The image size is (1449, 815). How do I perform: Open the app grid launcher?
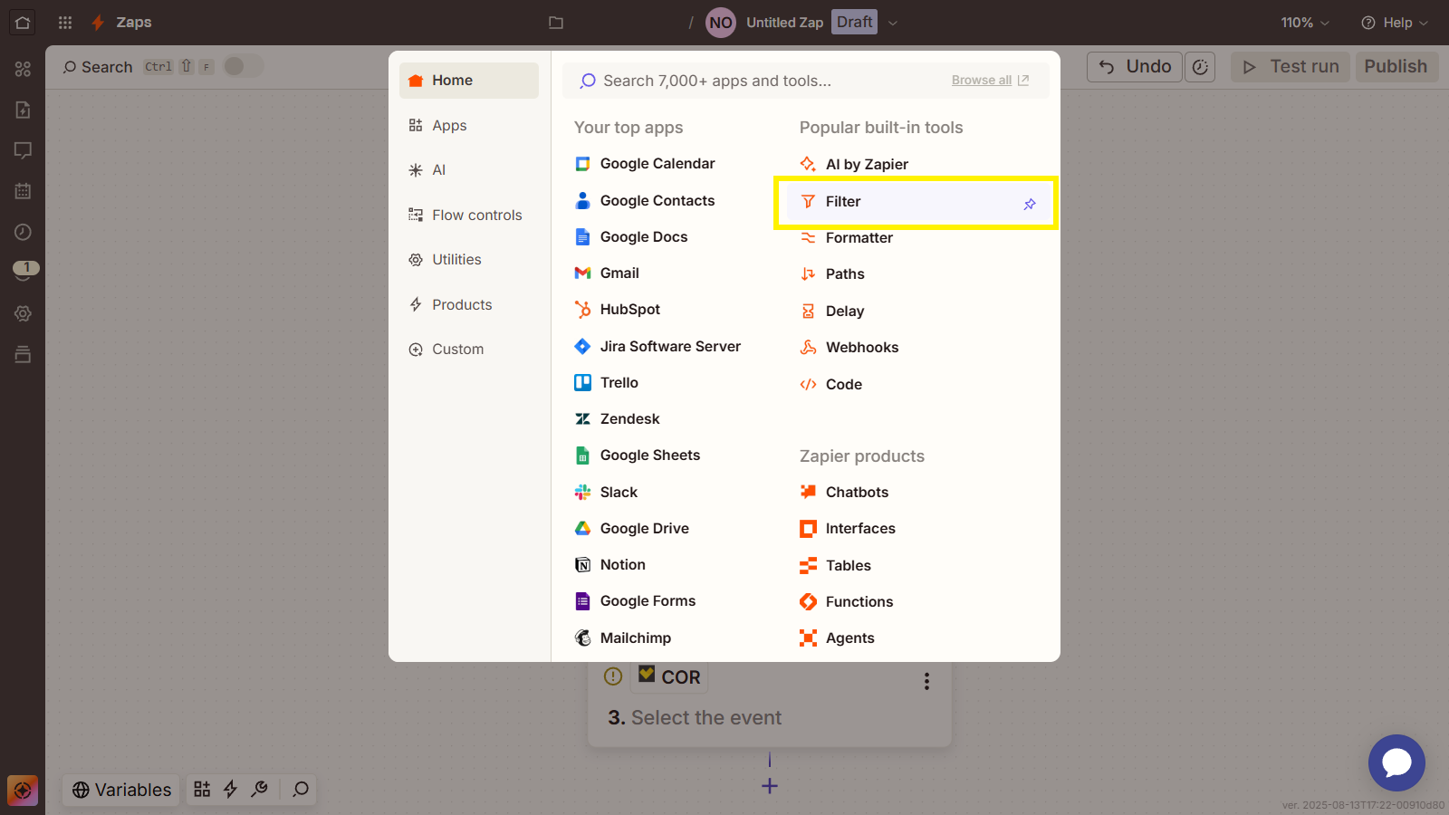pyautogui.click(x=65, y=23)
